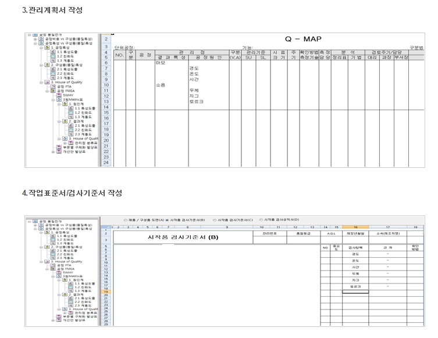
Task: Click 3원MAtrix표 icon in the inspection sheet panel tree
Action: (x=59, y=275)
